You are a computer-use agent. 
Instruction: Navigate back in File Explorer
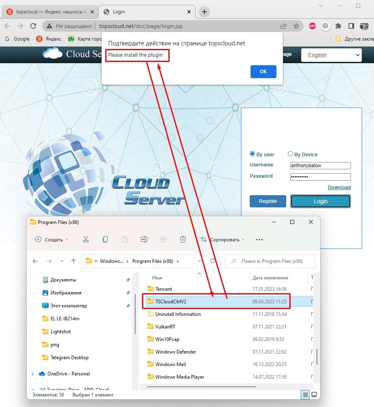click(35, 261)
